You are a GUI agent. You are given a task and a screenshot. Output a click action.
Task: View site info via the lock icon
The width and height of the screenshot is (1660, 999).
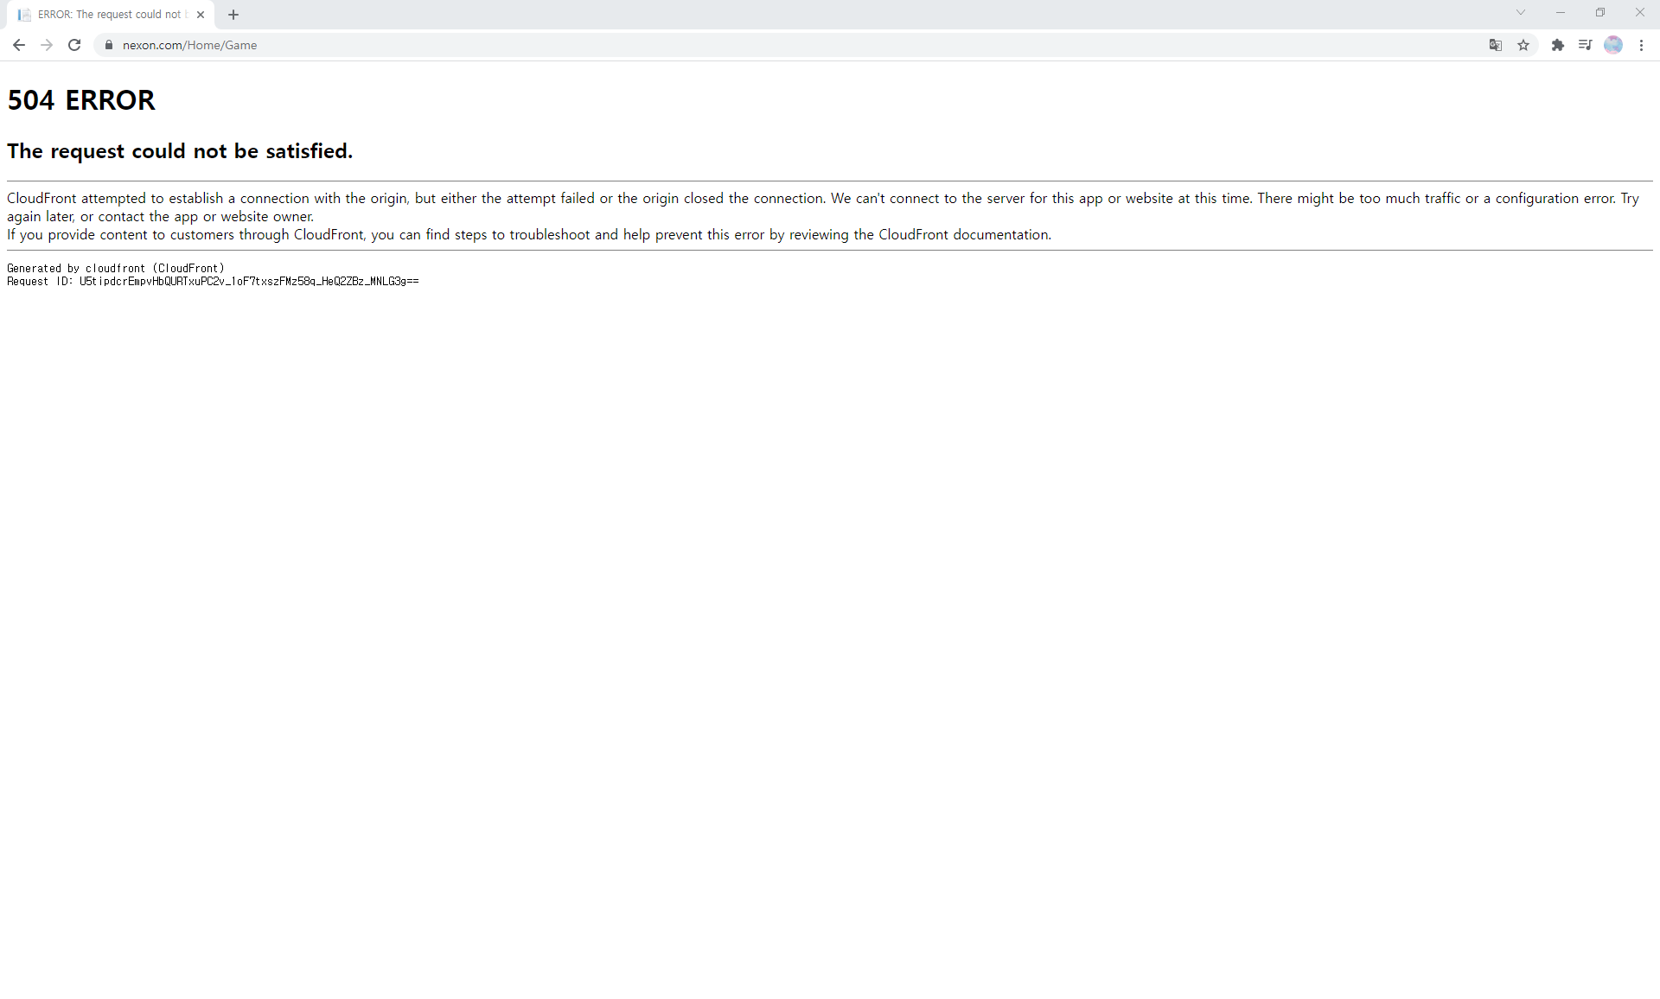[109, 45]
